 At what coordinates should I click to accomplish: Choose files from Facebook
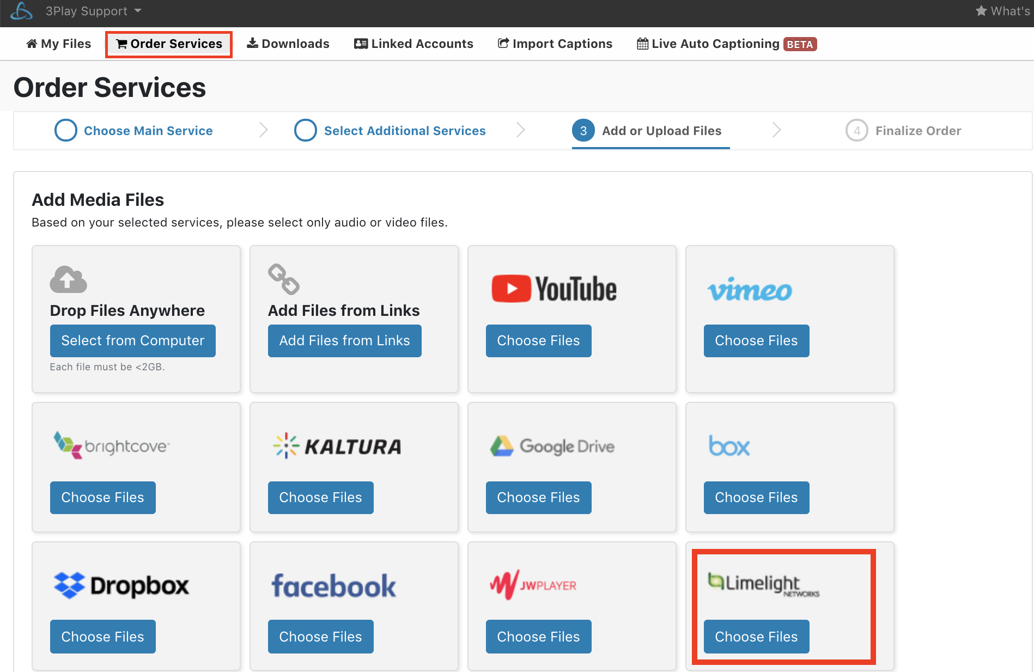321,637
